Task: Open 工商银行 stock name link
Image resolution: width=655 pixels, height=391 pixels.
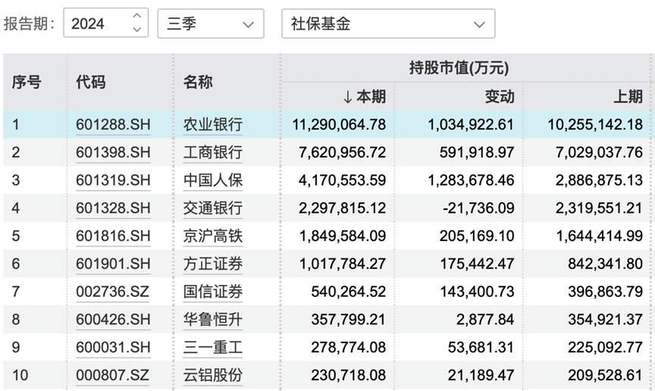Action: 212,152
